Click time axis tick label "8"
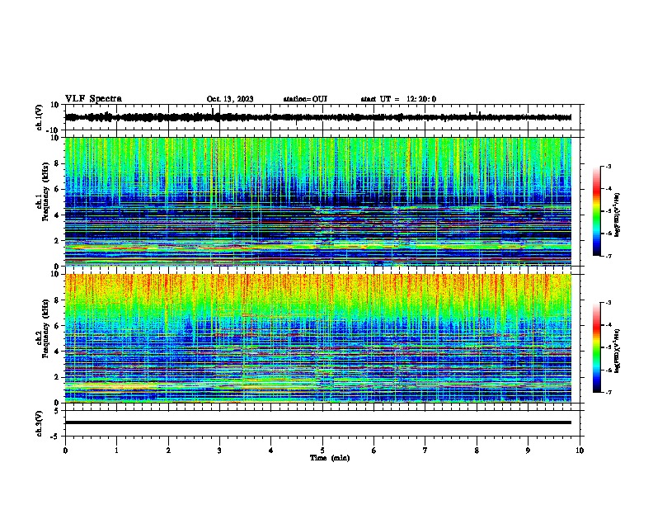The image size is (653, 505). click(477, 451)
